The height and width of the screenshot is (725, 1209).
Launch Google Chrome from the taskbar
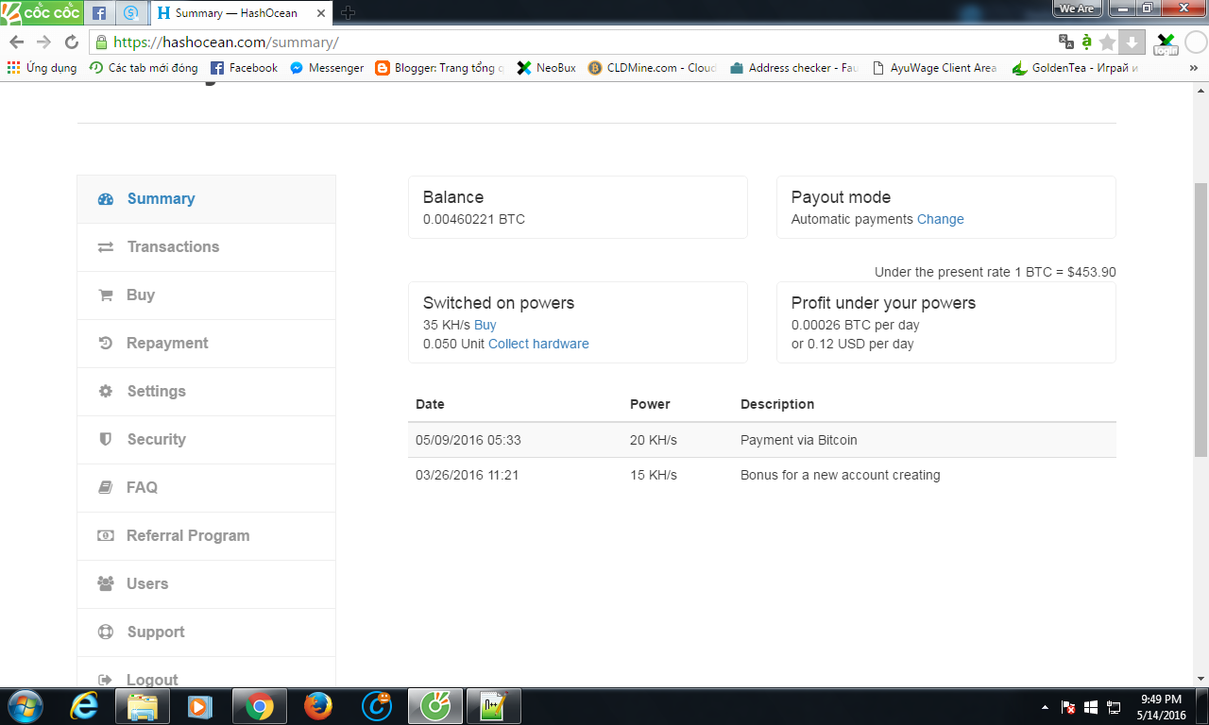tap(260, 706)
